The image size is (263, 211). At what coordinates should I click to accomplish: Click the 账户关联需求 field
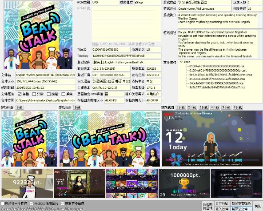(154, 94)
